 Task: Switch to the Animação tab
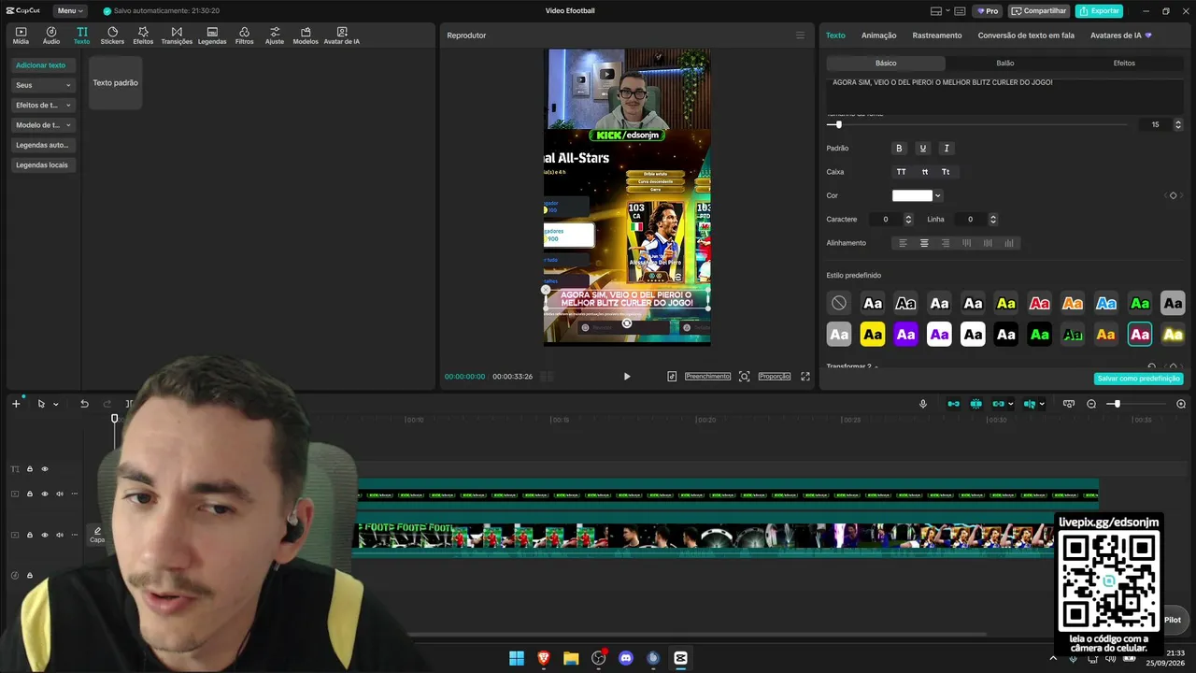(878, 36)
